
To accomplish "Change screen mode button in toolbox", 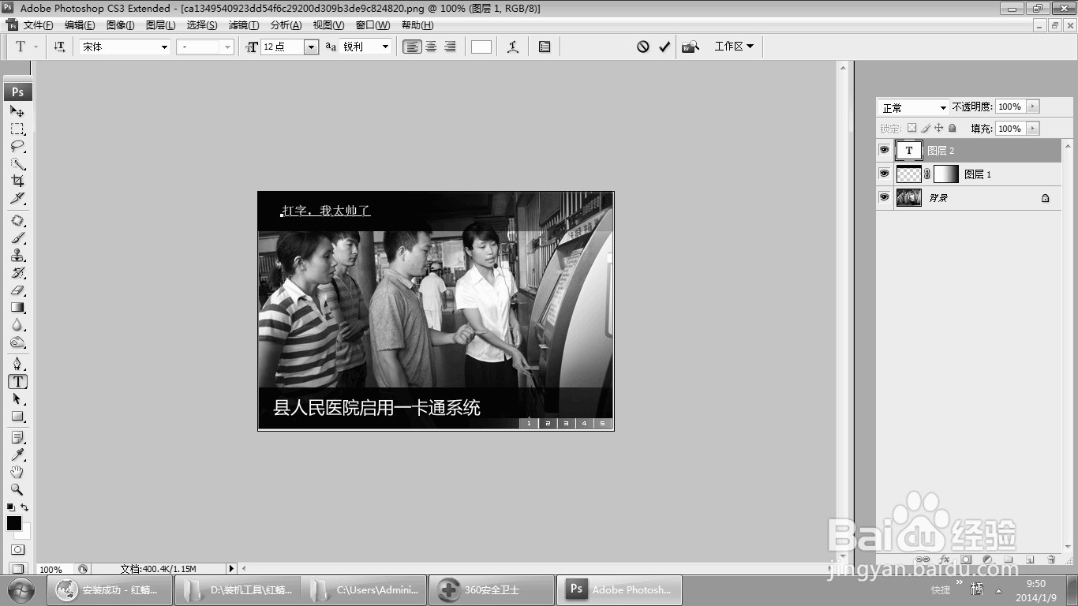I will point(17,568).
